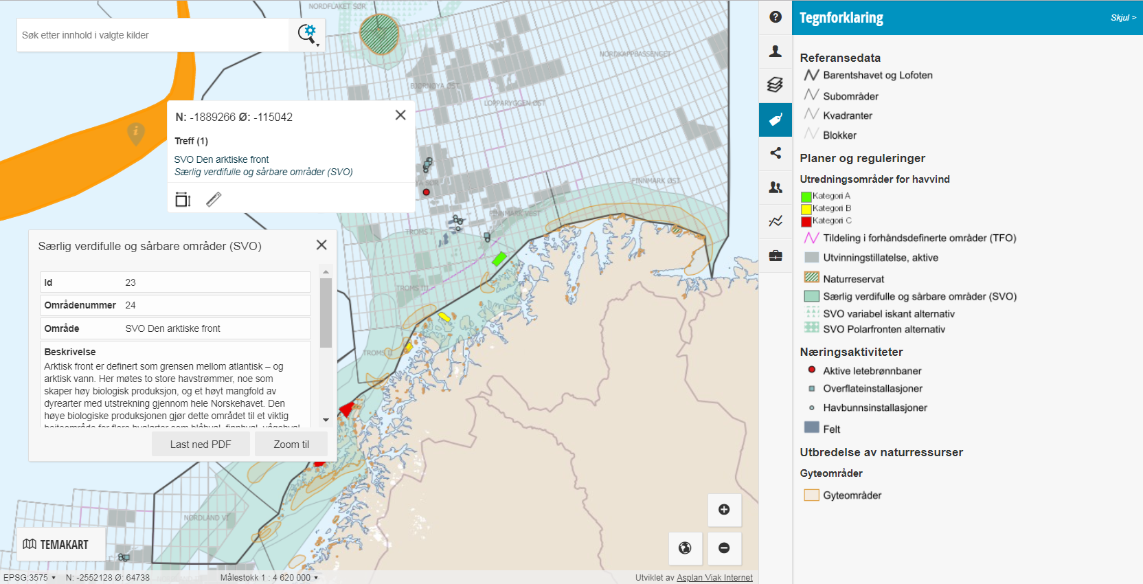Click the Barentshavet og Lofoten legend entry

[x=878, y=75]
